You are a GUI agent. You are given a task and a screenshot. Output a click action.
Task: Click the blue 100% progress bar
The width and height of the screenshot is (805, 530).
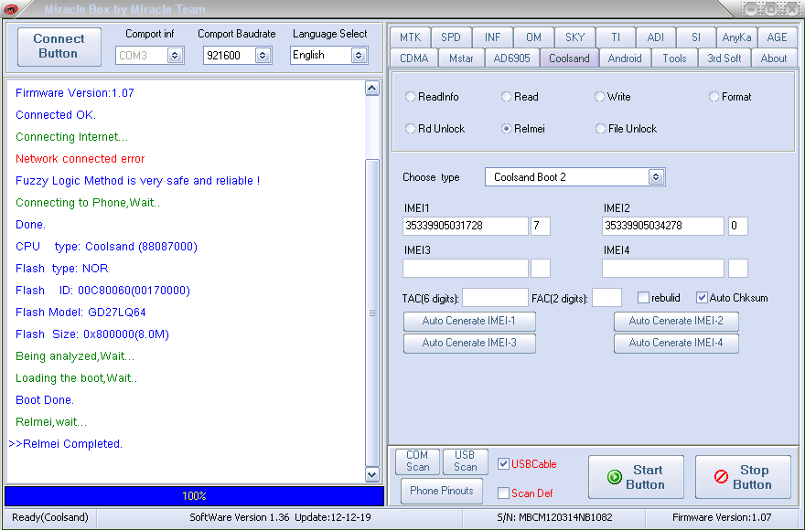point(194,496)
